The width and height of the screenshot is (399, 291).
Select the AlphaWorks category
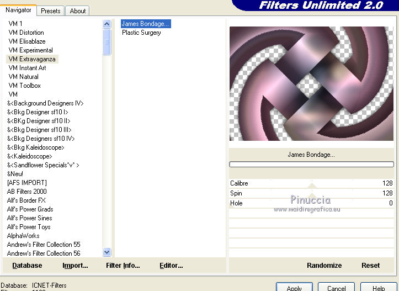[x=23, y=236]
